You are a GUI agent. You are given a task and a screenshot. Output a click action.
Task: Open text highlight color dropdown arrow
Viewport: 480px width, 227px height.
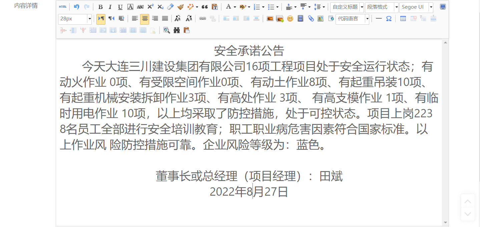[x=249, y=7]
